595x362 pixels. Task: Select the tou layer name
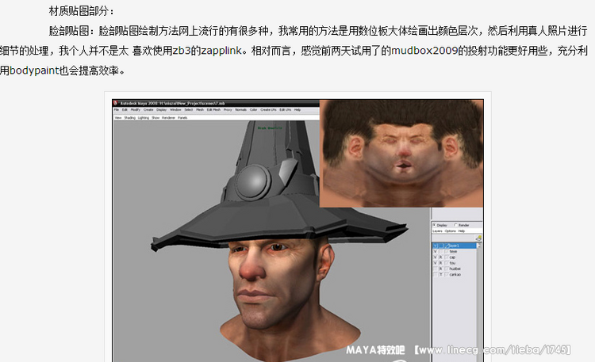click(452, 263)
